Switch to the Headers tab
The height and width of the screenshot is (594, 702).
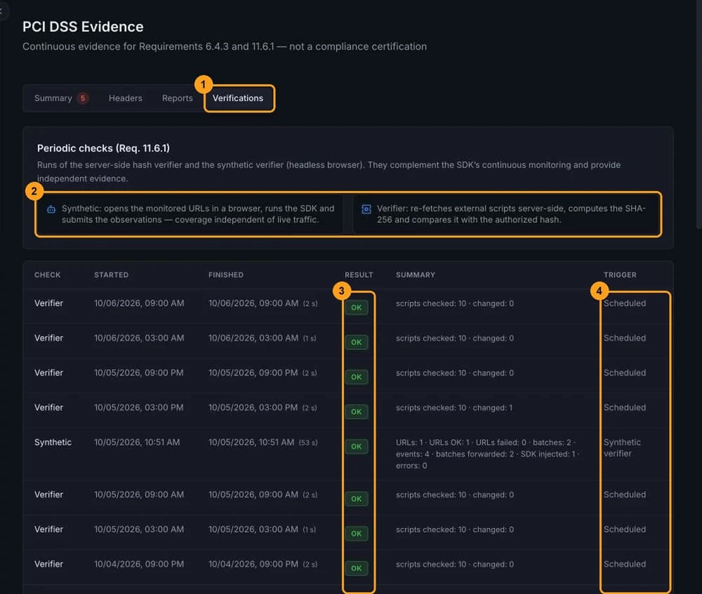point(126,98)
